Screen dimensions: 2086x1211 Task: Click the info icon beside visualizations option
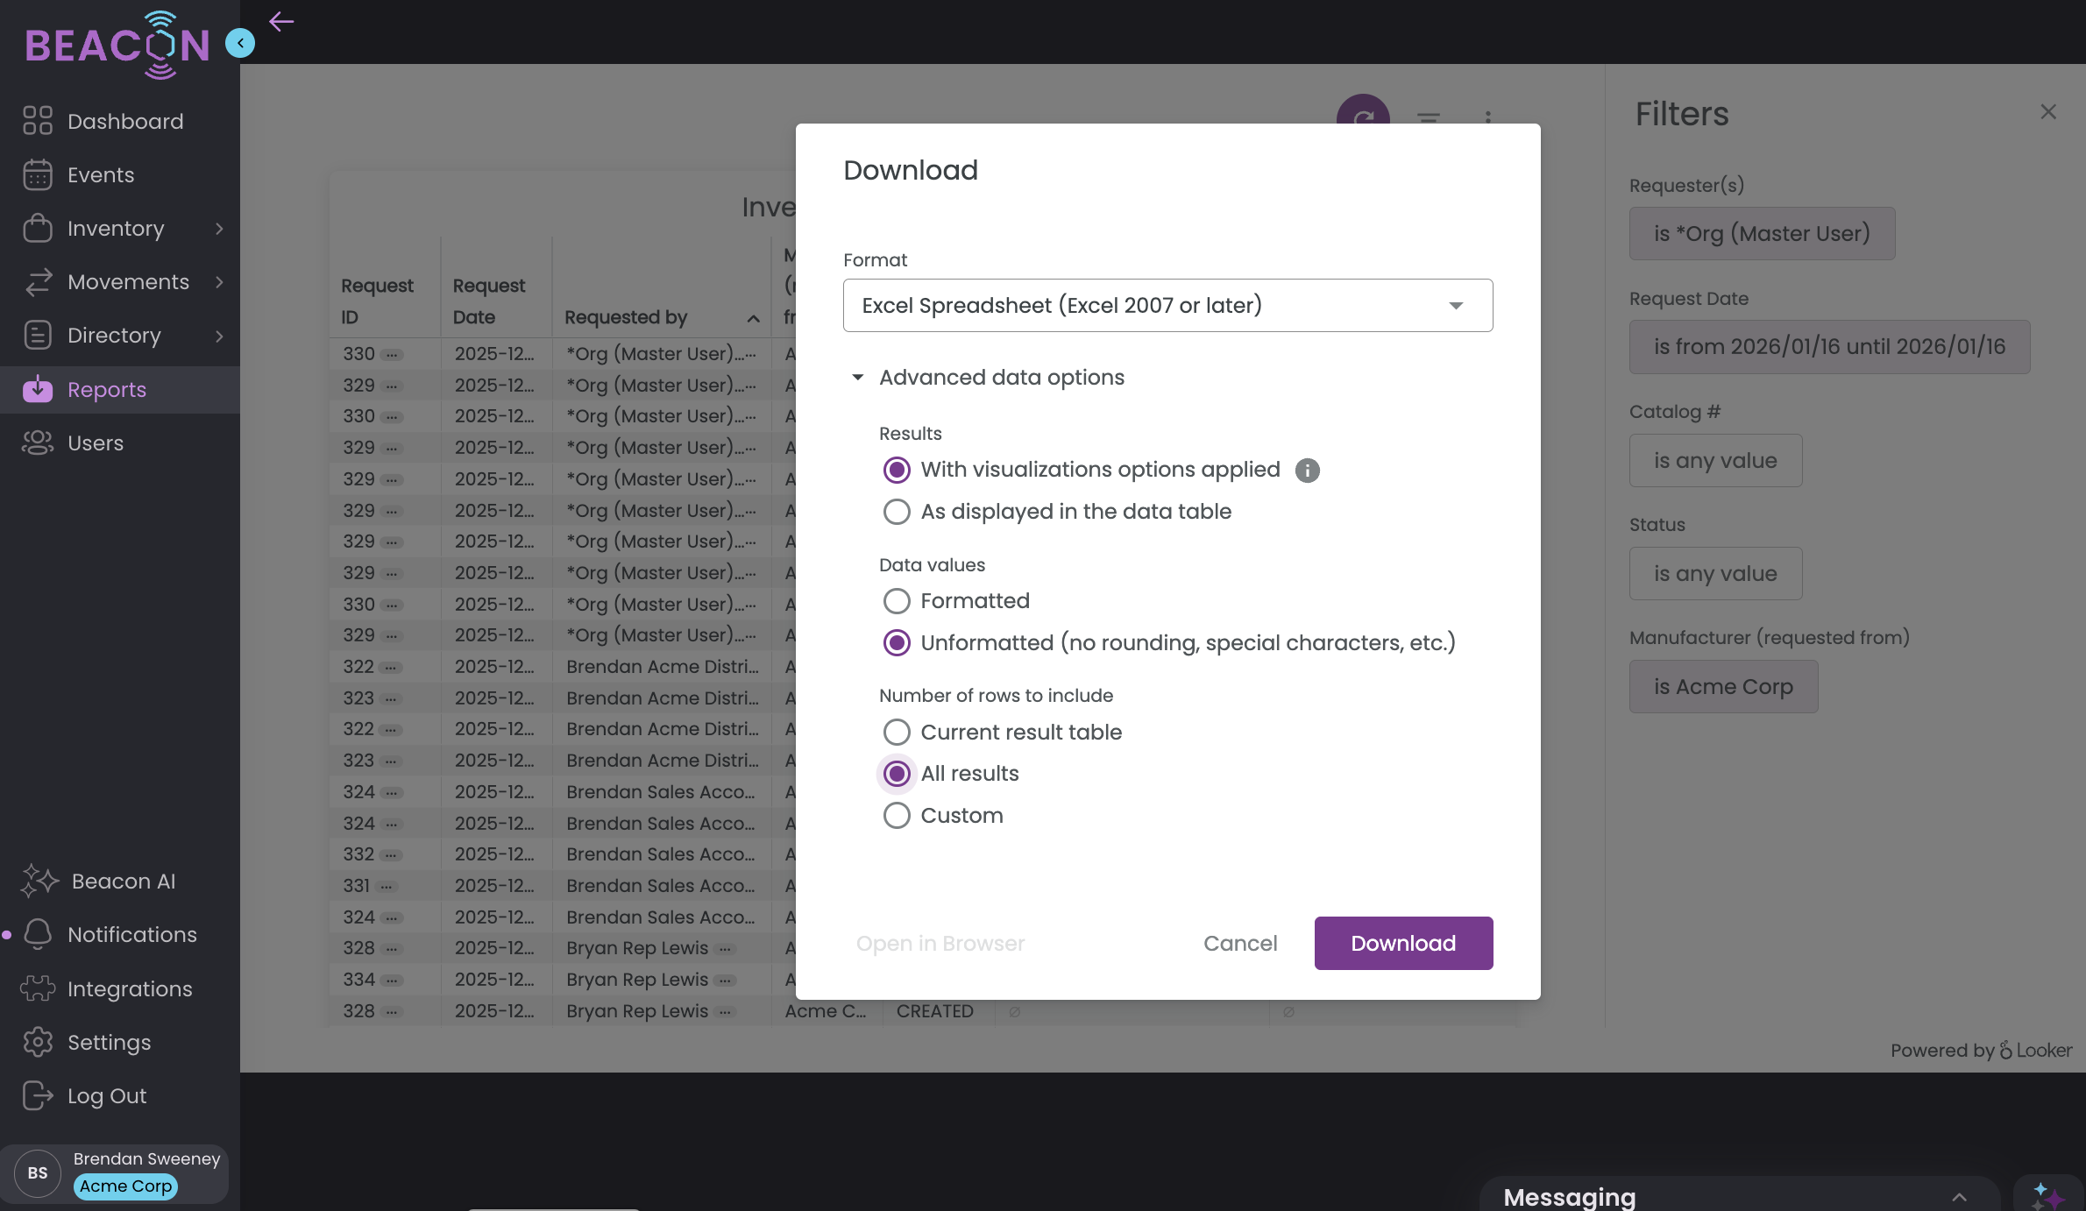1307,471
